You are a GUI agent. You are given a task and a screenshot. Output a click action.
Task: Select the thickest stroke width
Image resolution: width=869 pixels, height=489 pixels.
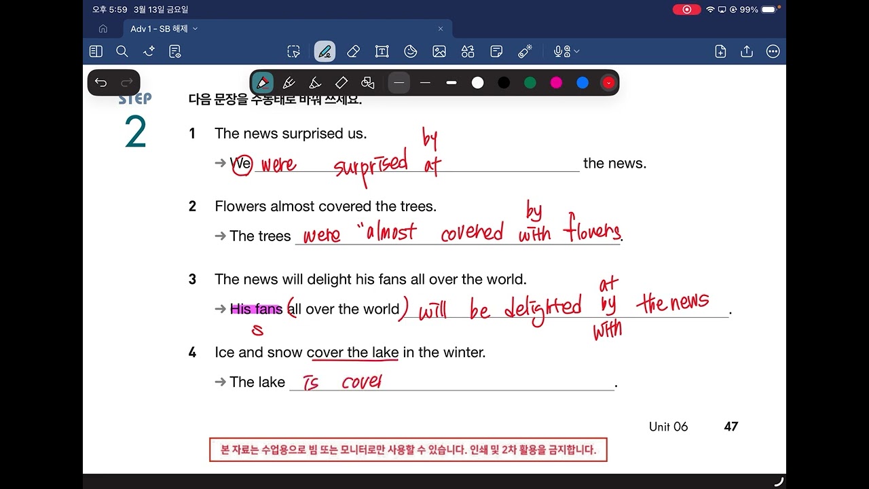click(x=451, y=83)
